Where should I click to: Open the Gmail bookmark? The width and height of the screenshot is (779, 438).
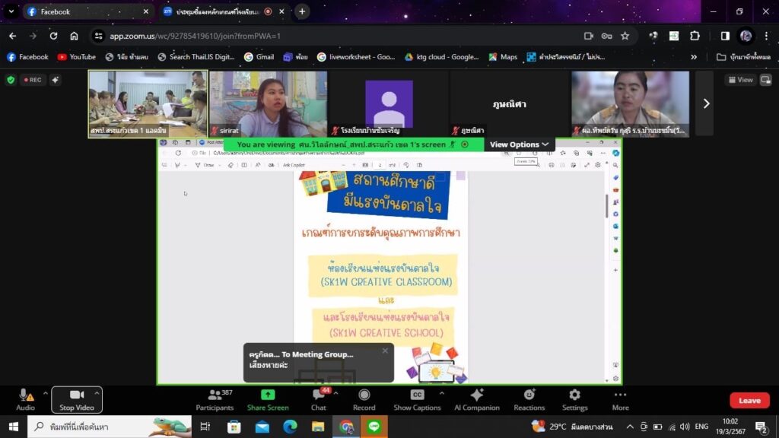tap(259, 57)
